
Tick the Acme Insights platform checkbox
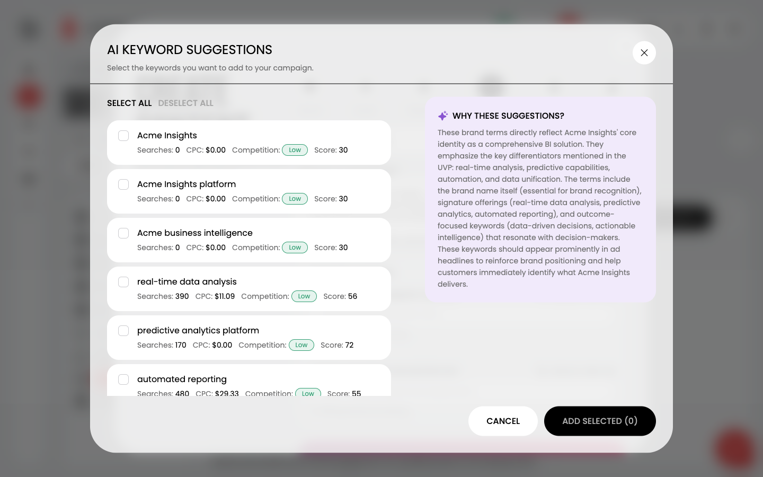point(123,184)
